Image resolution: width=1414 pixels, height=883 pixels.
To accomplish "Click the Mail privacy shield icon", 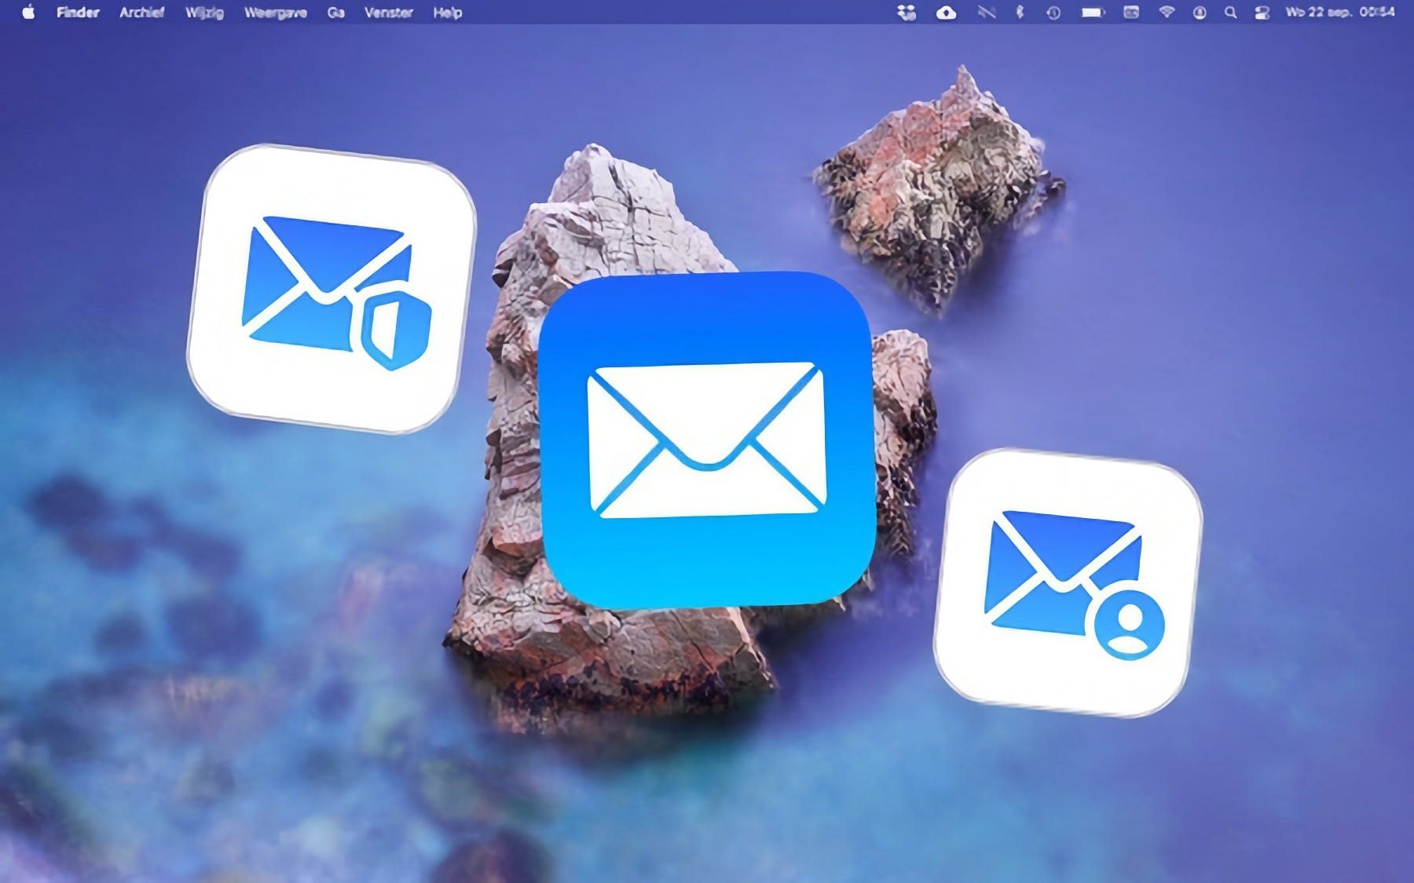I will pos(332,289).
